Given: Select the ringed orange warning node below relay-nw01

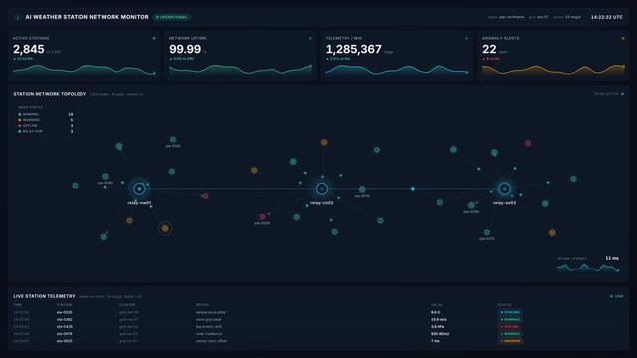Looking at the screenshot, I should [x=165, y=228].
